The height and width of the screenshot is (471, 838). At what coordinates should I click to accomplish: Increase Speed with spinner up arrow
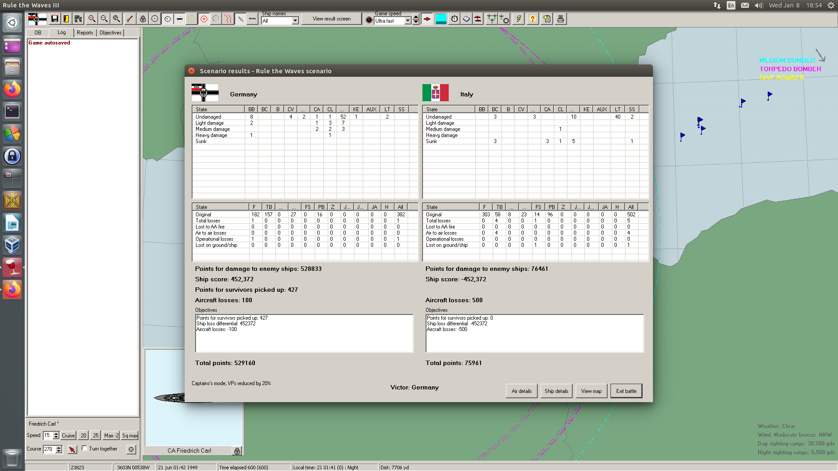56,433
